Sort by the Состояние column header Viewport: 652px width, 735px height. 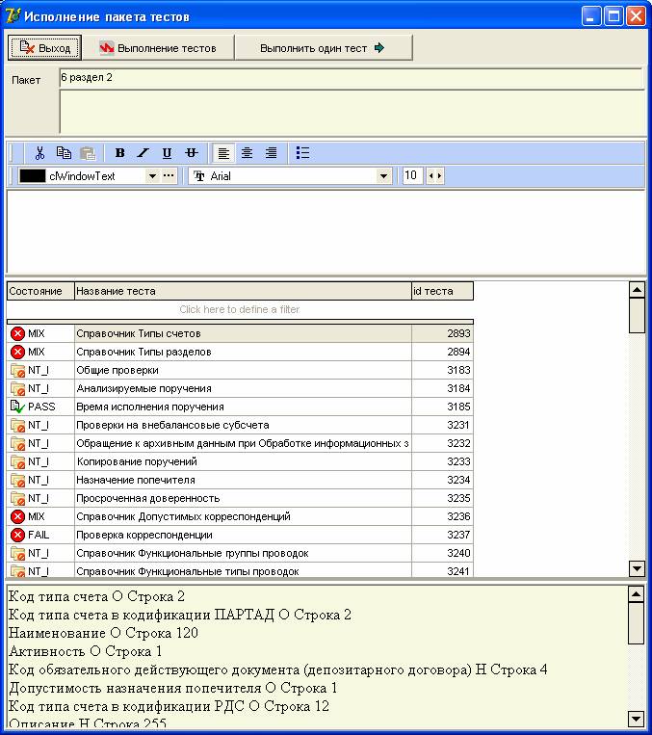tap(40, 291)
